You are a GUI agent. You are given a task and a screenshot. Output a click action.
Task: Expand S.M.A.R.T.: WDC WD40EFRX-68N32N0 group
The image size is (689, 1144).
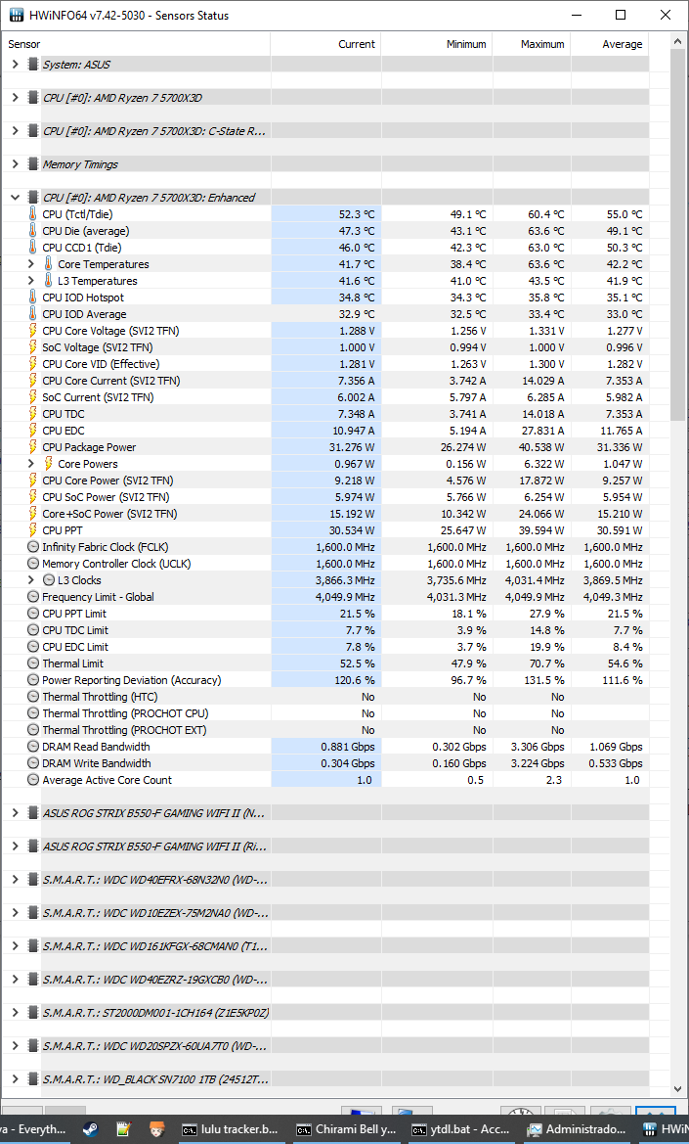click(x=15, y=879)
